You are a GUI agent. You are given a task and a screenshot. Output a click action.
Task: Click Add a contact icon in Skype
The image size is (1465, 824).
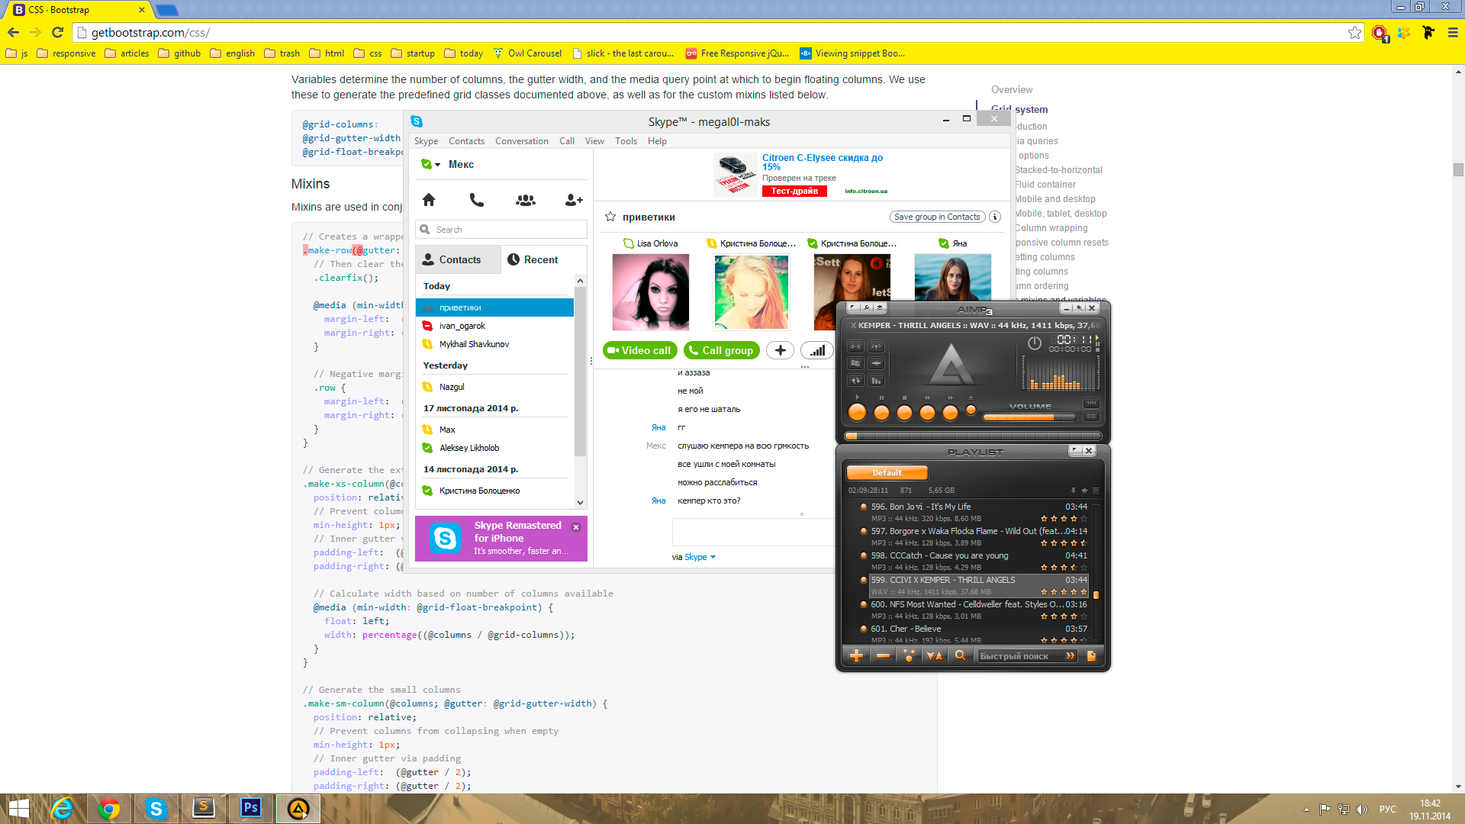pos(574,200)
